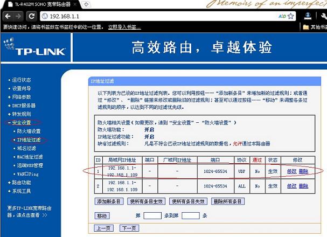Bookmark this page with star icon
This screenshot has height=237, width=327.
tap(291, 16)
